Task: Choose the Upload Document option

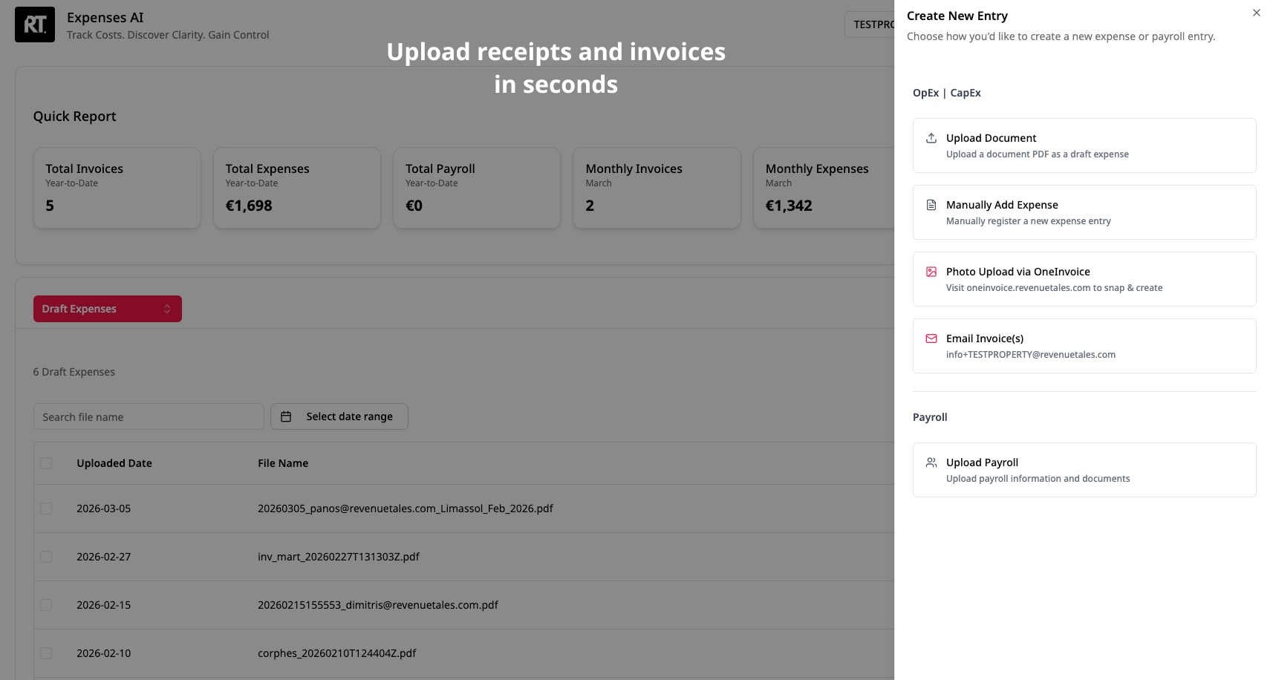Action: point(1084,146)
